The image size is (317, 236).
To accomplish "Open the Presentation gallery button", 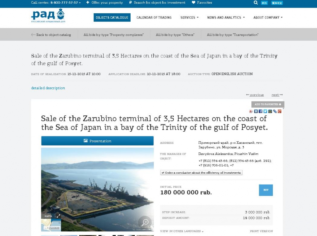I will point(97,141).
